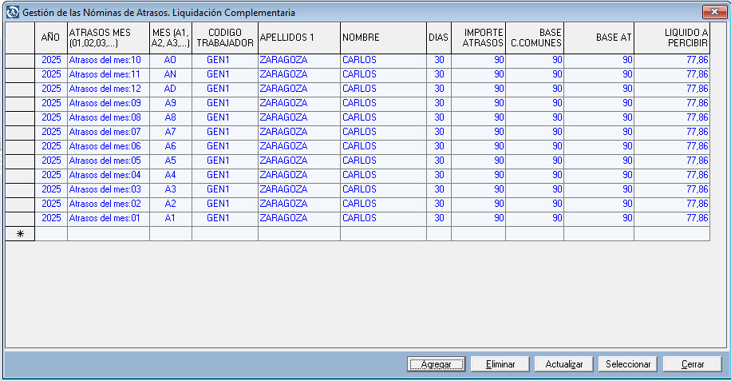Screen dimensions: 731x381
Task: Click the NOMBRE column header
Action: click(382, 38)
